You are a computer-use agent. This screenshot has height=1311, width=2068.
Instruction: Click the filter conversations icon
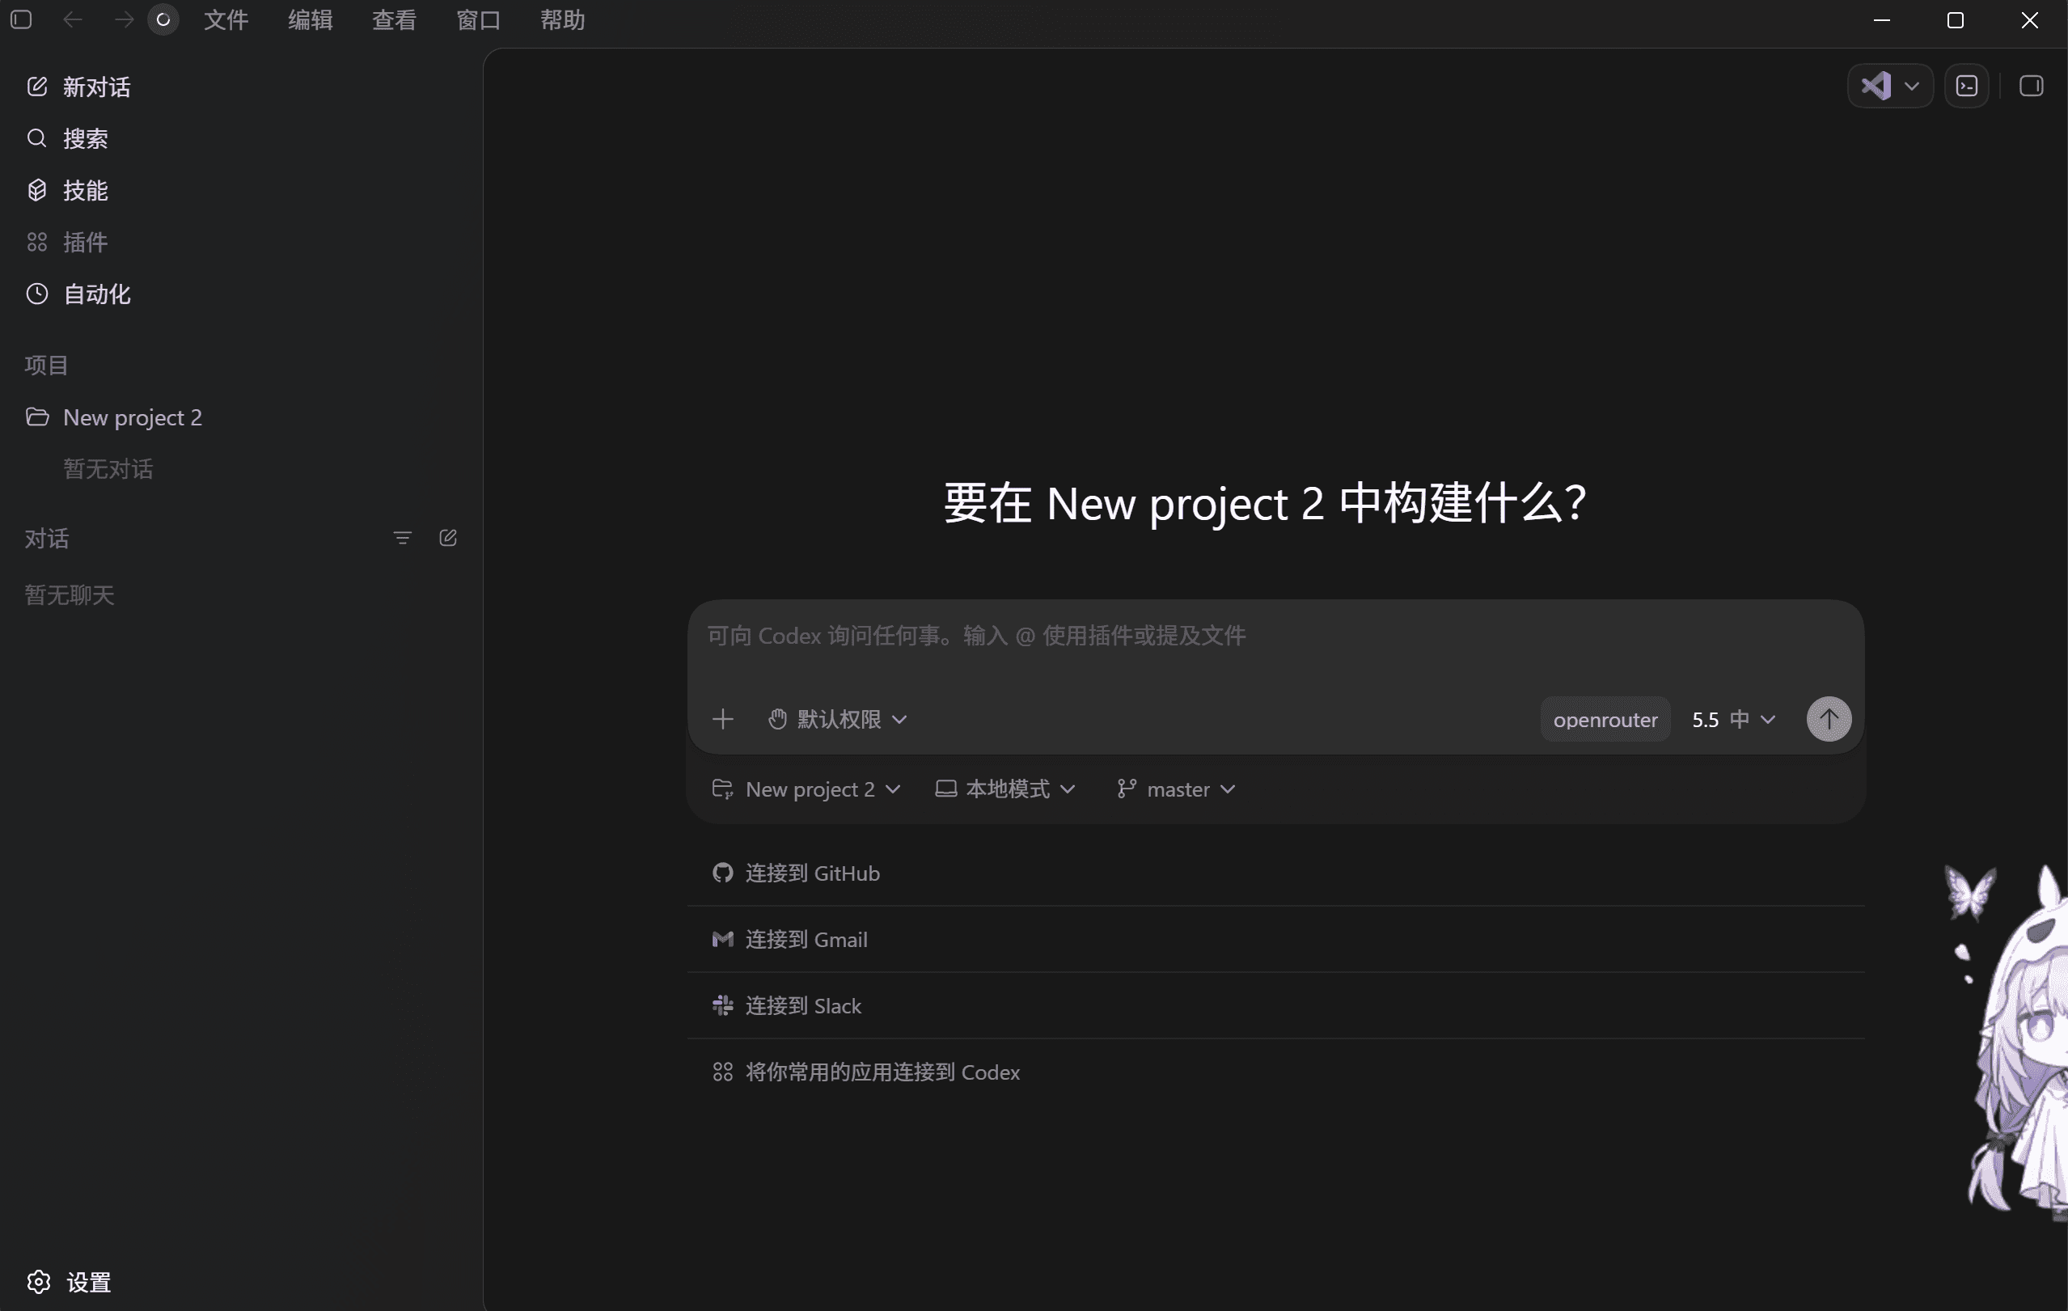coord(402,539)
